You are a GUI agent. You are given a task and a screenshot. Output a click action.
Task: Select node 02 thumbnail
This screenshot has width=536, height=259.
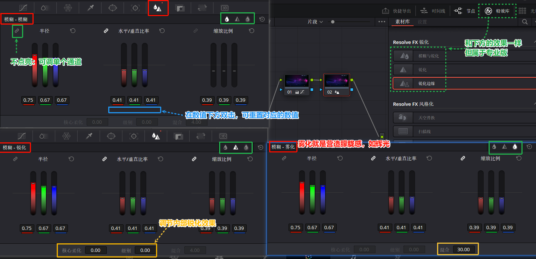(x=336, y=81)
